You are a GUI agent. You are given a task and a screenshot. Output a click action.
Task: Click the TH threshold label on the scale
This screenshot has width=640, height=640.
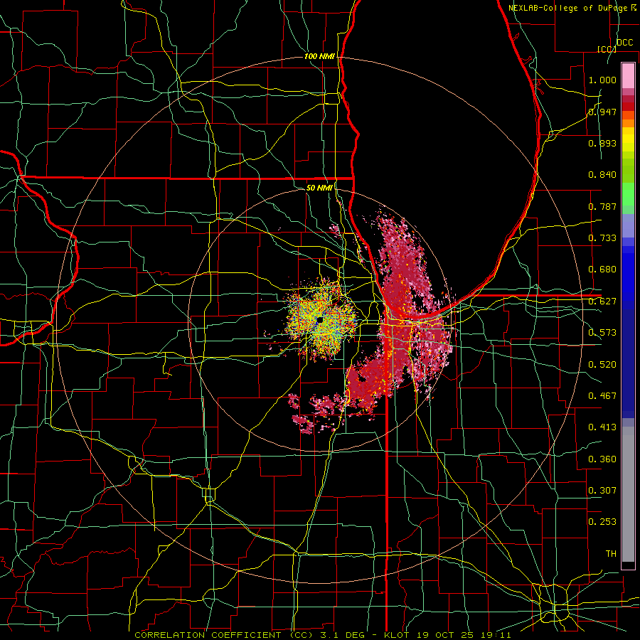point(611,554)
